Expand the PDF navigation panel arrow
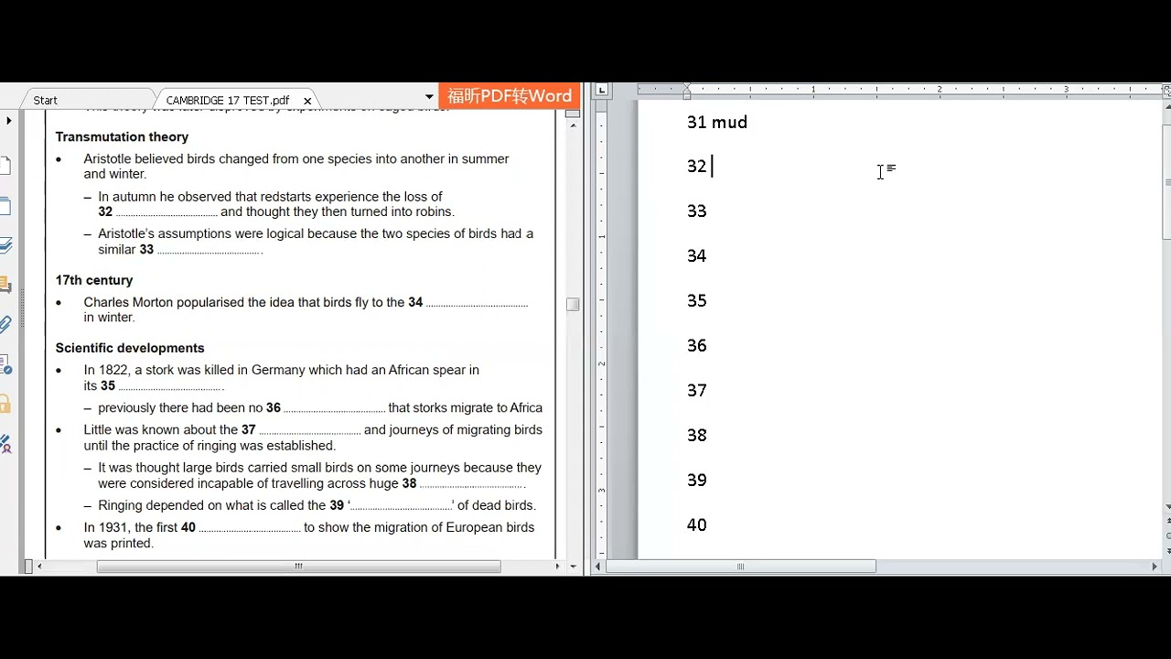The image size is (1171, 659). pos(8,120)
